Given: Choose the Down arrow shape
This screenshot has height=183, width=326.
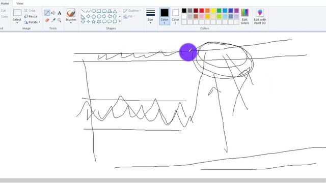Looking at the screenshot, I should point(83,21).
